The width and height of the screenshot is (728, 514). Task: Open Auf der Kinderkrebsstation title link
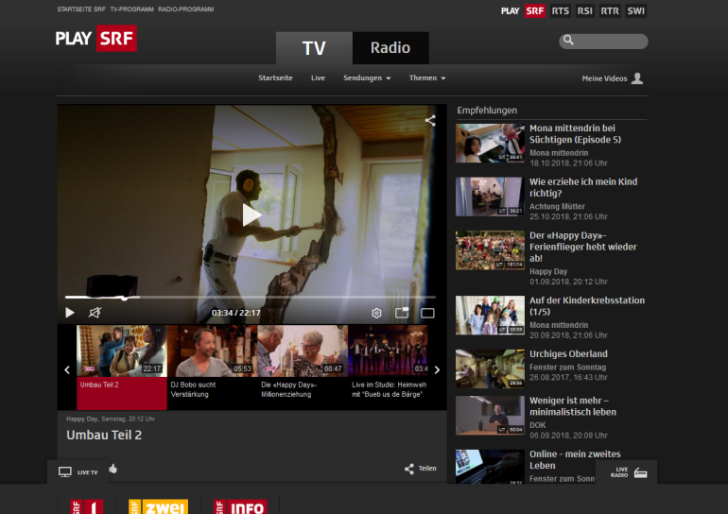coord(587,306)
